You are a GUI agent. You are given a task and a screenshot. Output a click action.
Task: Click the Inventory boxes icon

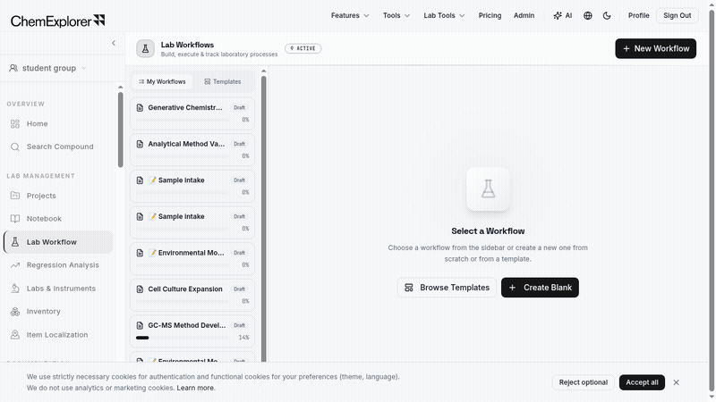coord(15,311)
